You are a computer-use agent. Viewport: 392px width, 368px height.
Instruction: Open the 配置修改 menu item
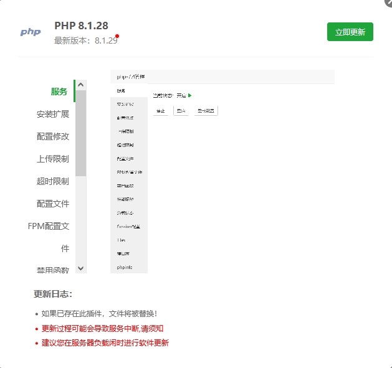53,136
